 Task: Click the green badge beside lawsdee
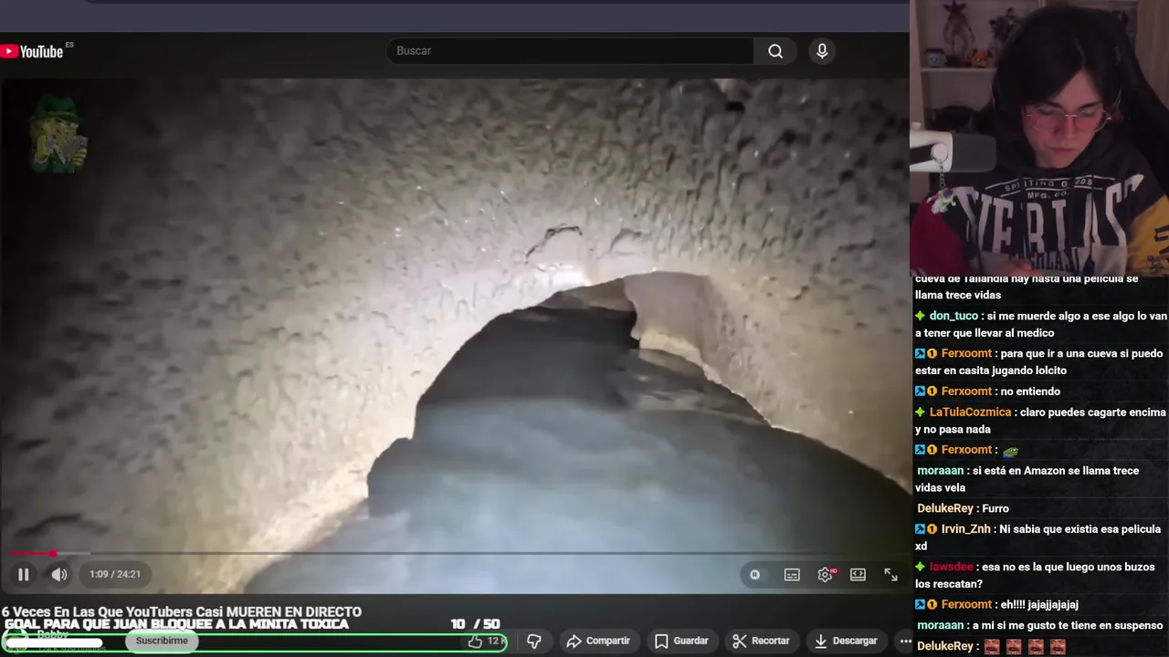[x=921, y=567]
